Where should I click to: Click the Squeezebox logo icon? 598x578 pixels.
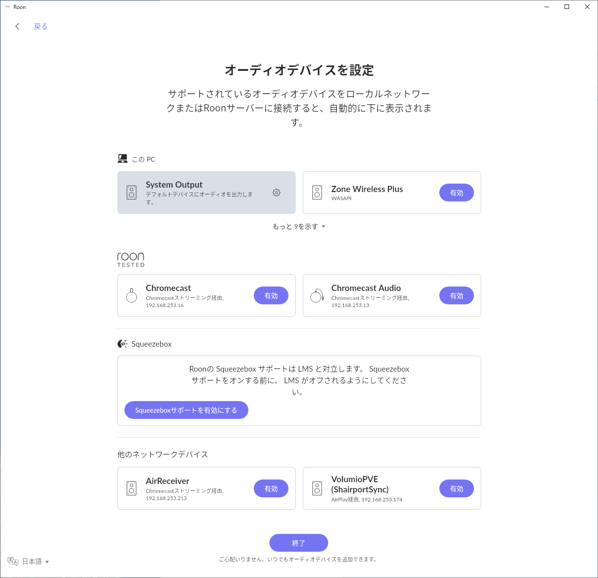pos(122,344)
